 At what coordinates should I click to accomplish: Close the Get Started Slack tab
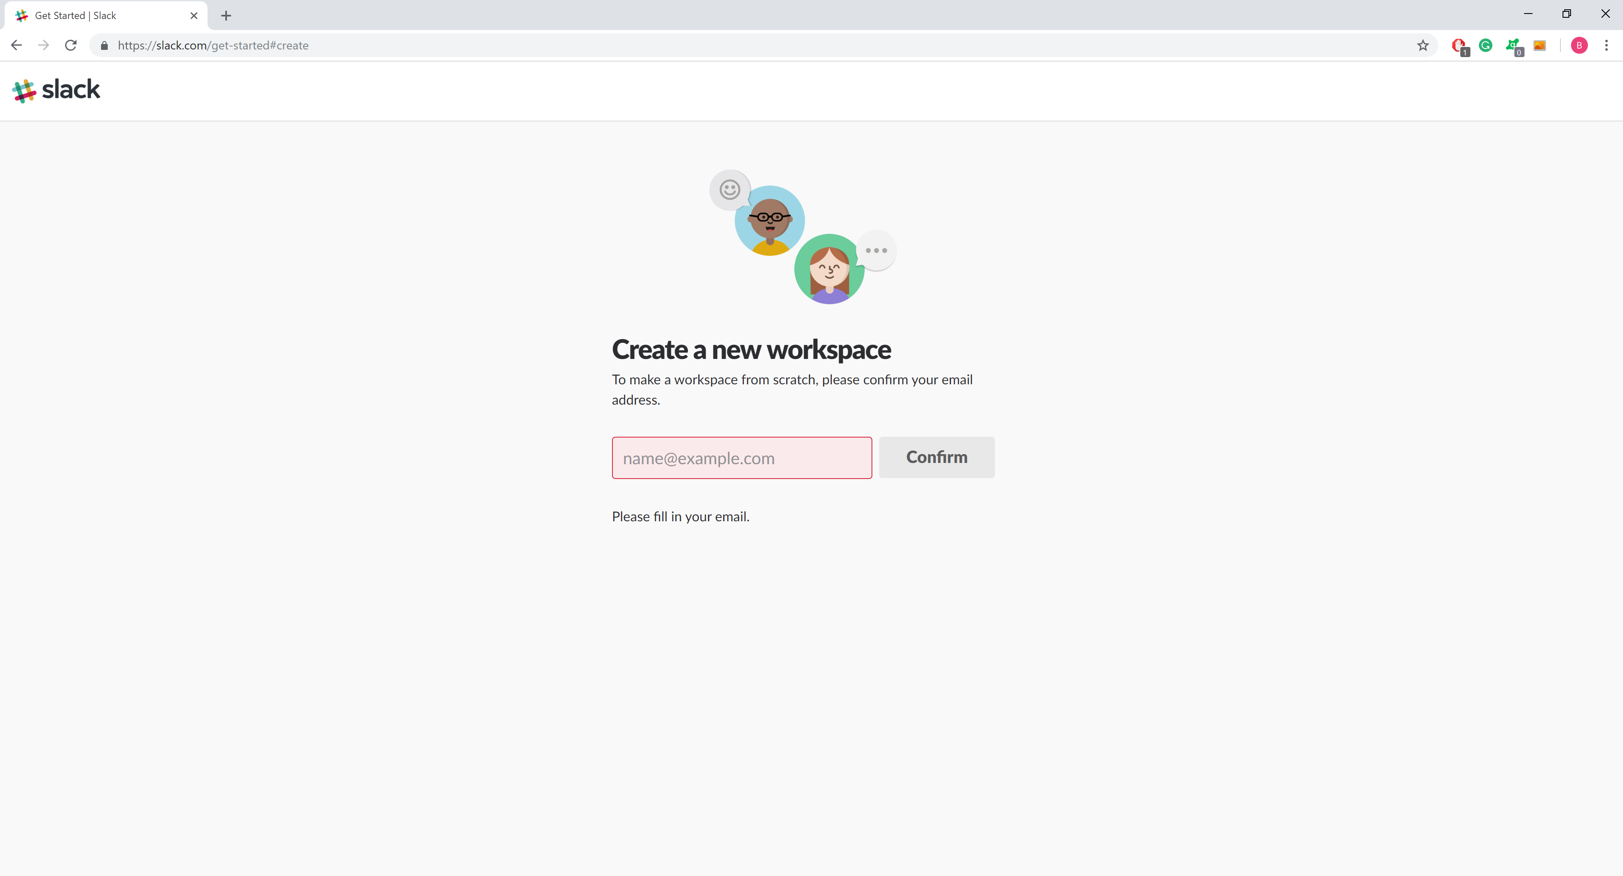coord(194,16)
